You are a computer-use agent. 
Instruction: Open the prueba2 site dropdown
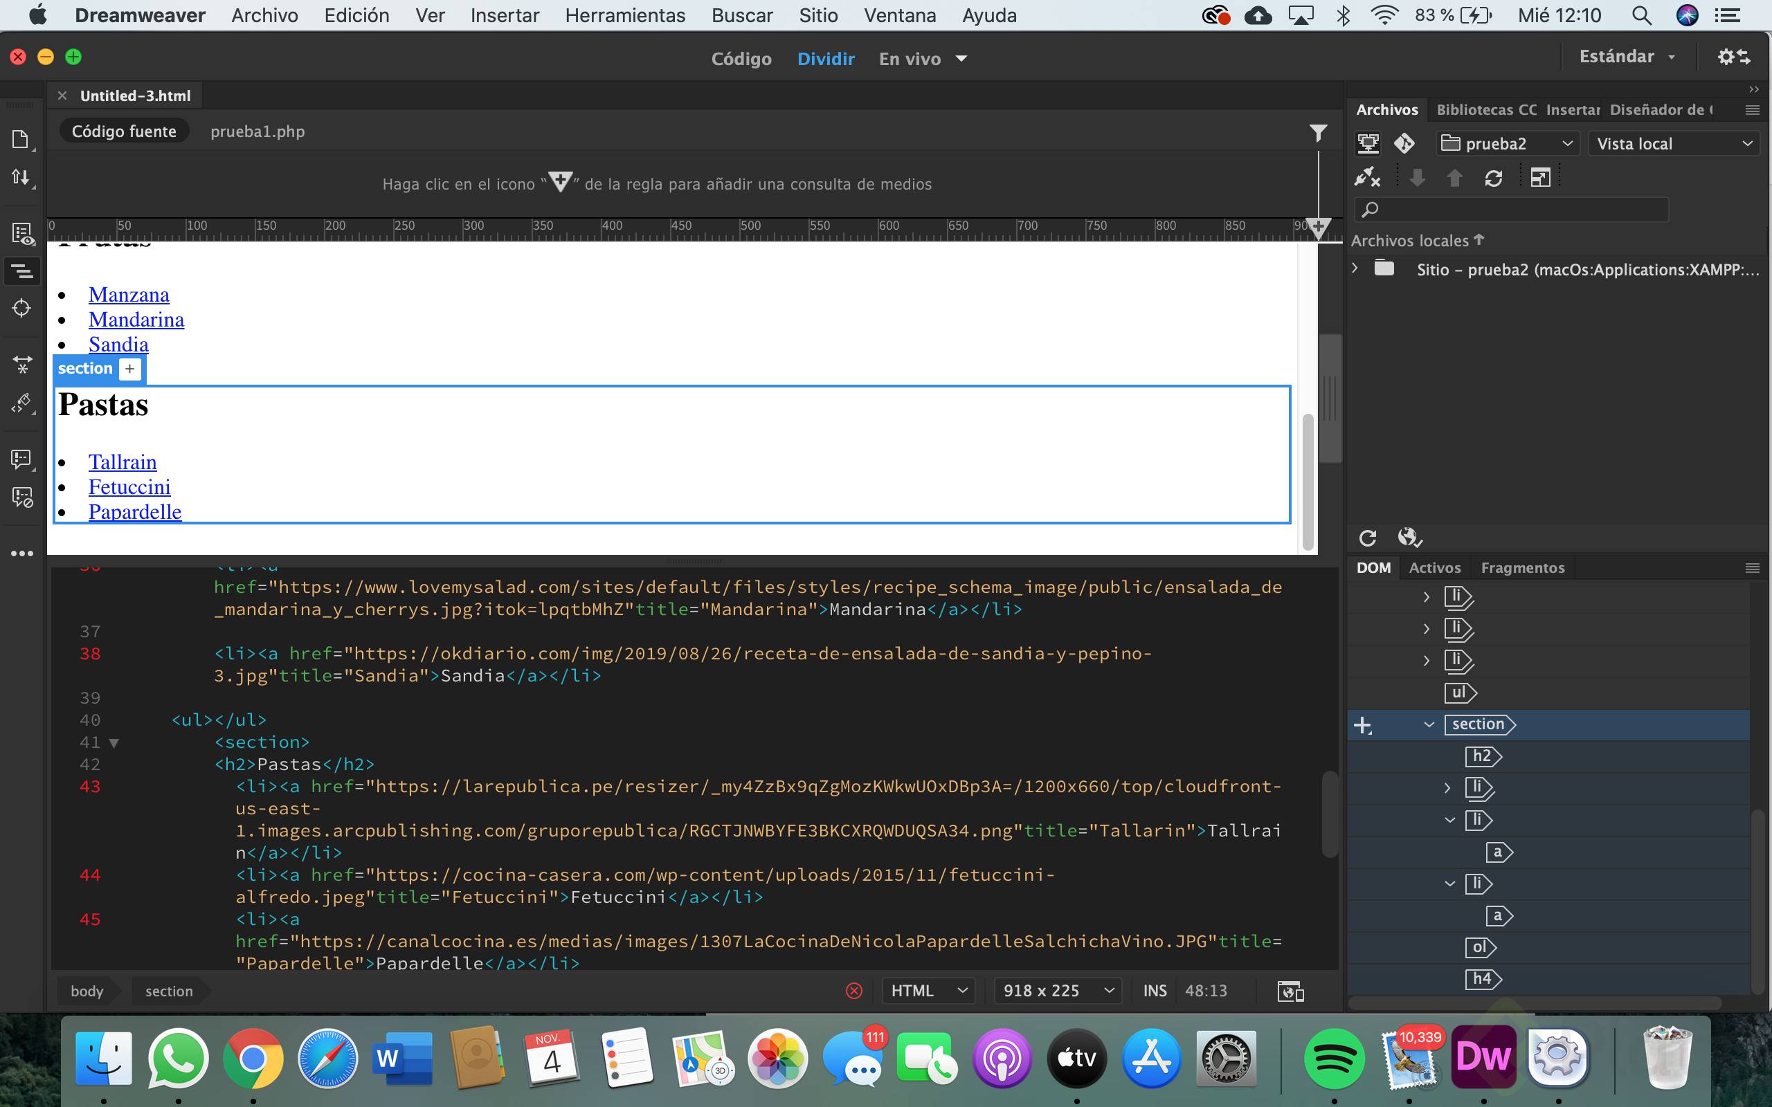tap(1507, 143)
